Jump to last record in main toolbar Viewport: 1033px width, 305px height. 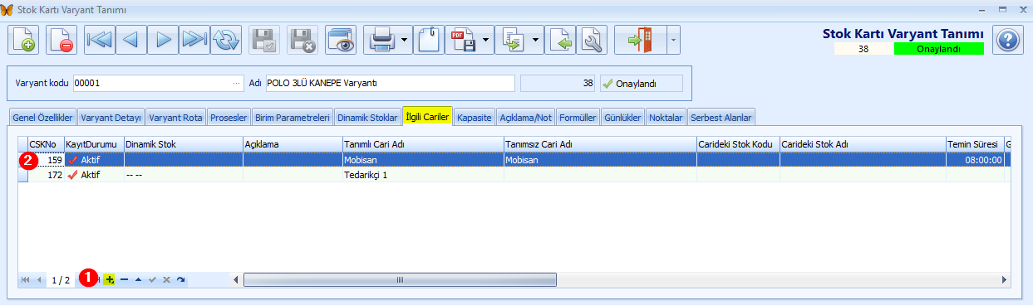point(194,40)
